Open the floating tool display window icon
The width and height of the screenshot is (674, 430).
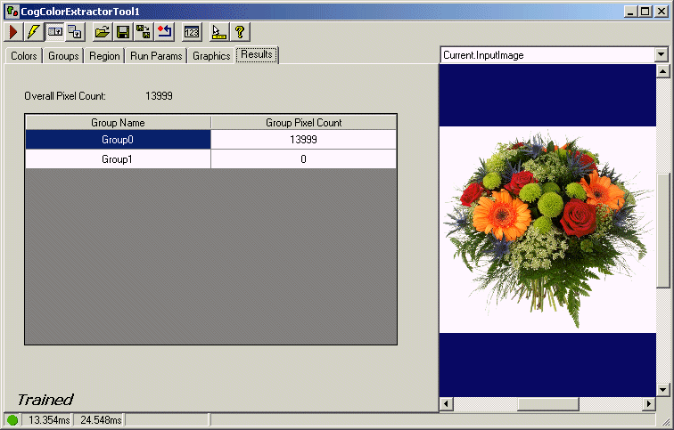[x=75, y=32]
